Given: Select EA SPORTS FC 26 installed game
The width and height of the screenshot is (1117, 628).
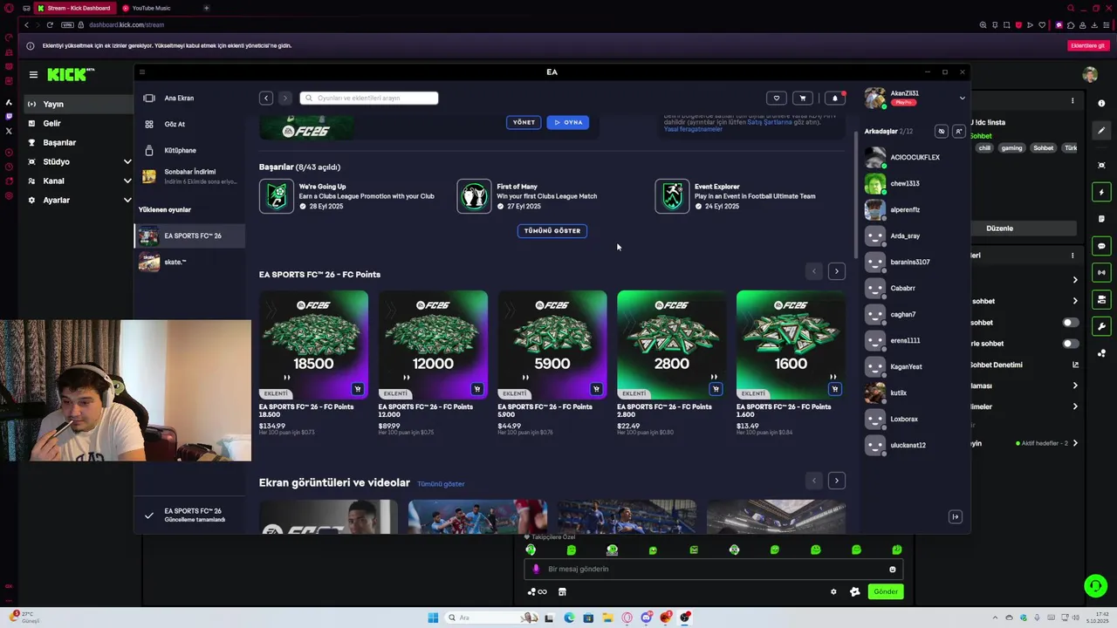Looking at the screenshot, I should click(x=189, y=235).
